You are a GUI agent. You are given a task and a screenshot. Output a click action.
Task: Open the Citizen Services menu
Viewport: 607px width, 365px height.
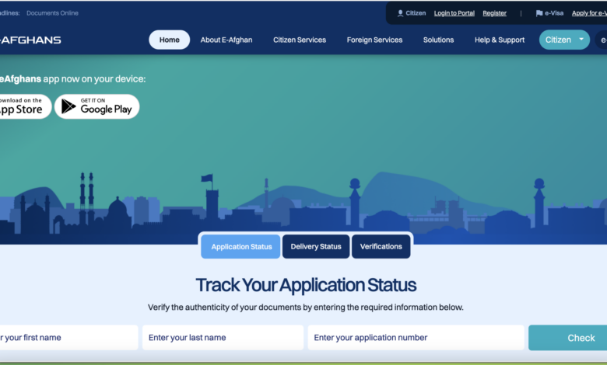300,40
